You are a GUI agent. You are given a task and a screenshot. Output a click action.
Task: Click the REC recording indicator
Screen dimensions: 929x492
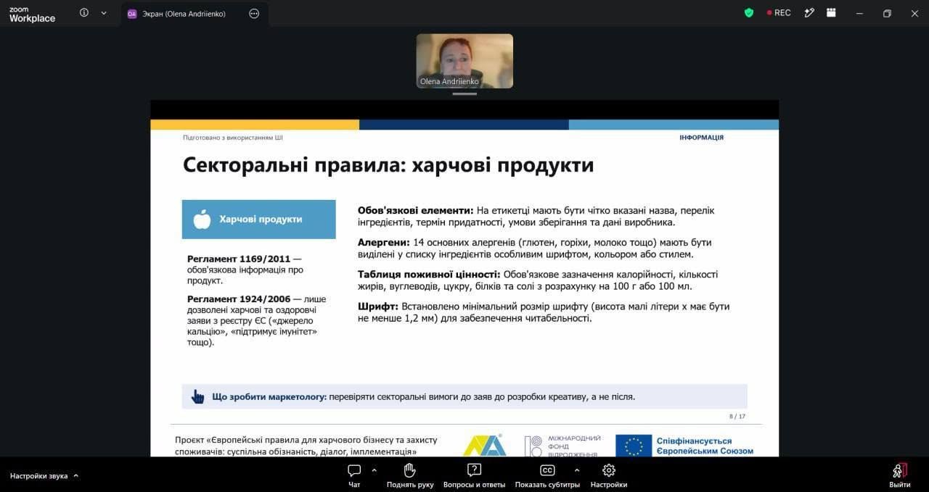pos(779,13)
